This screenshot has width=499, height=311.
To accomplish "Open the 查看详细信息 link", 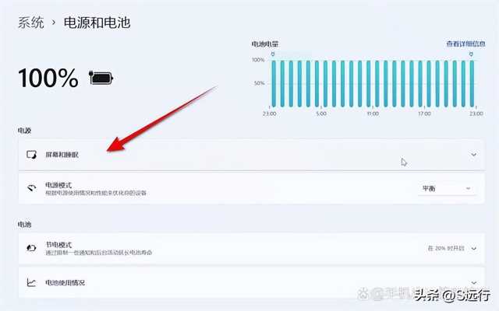I will 465,44.
